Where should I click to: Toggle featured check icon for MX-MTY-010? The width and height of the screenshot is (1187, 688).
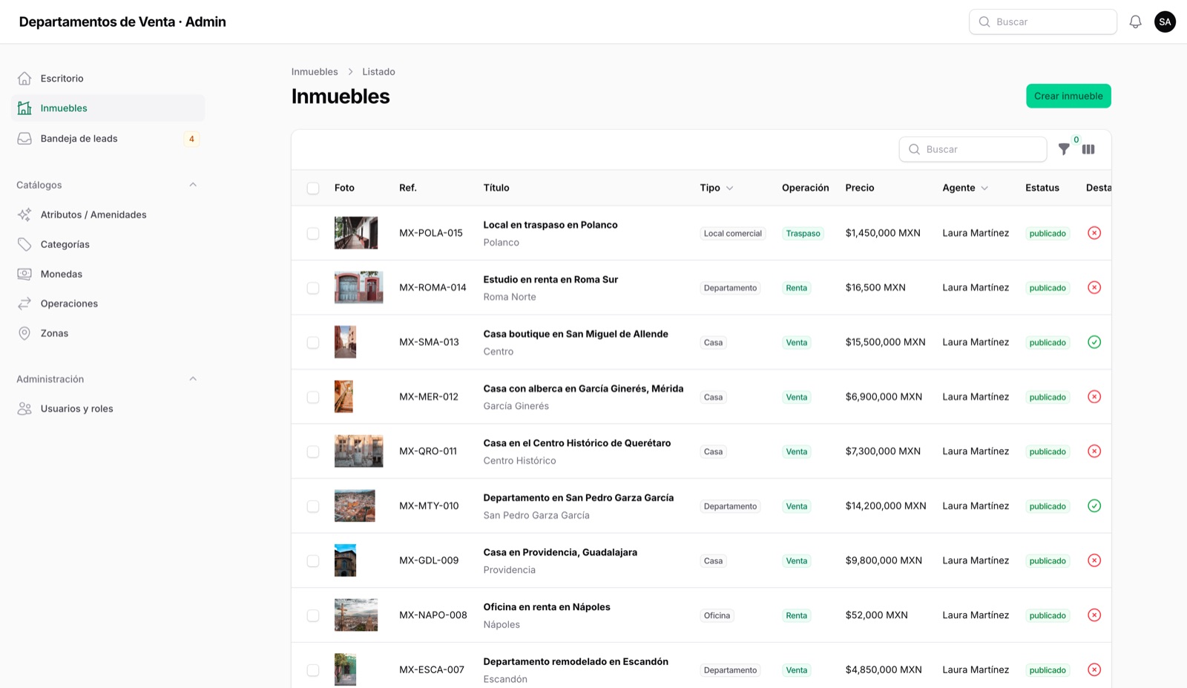(x=1094, y=506)
